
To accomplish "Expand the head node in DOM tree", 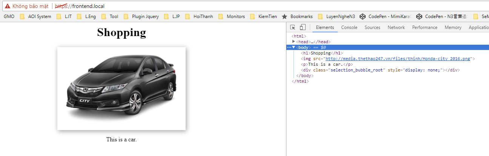I will coord(294,42).
